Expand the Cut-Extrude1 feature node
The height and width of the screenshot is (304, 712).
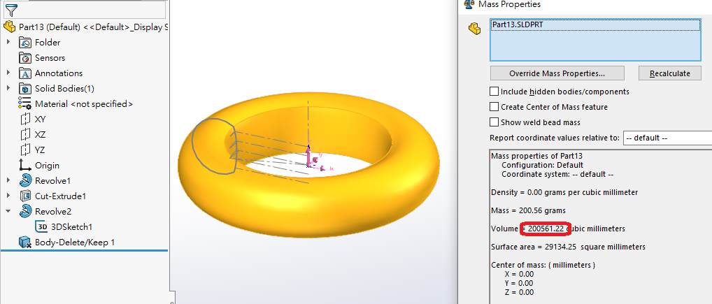tap(8, 196)
